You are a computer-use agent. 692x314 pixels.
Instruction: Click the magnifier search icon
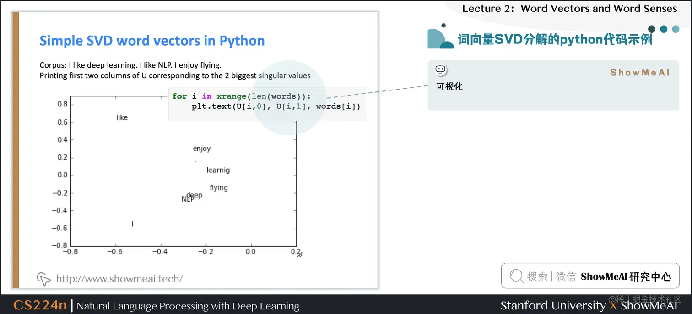click(517, 276)
